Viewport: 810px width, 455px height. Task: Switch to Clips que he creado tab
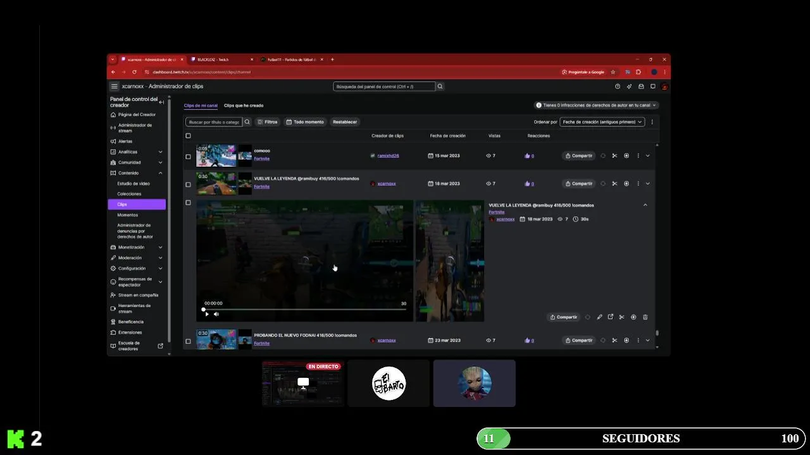[244, 106]
